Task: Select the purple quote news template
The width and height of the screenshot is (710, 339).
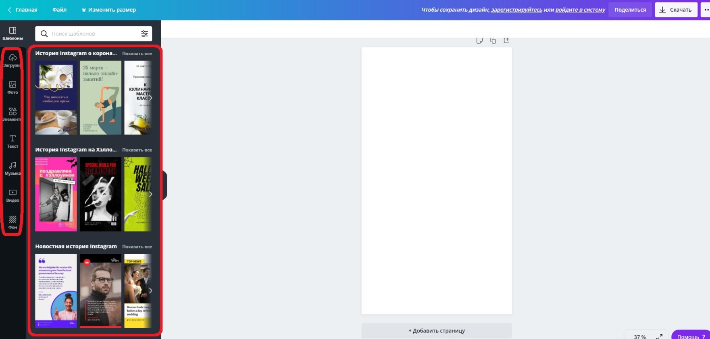Action: [x=56, y=291]
